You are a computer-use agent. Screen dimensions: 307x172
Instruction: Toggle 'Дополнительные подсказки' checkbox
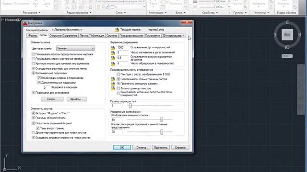pyautogui.click(x=39, y=83)
